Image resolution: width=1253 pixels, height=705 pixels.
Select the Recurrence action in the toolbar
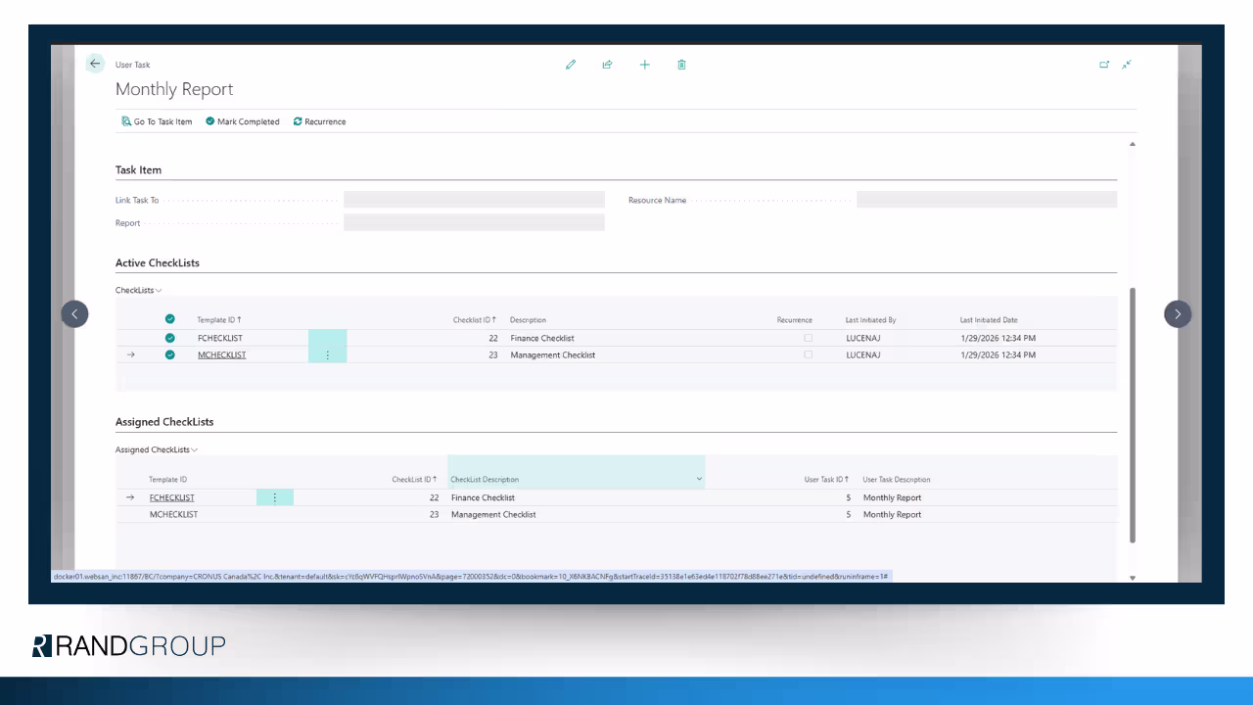pos(319,121)
